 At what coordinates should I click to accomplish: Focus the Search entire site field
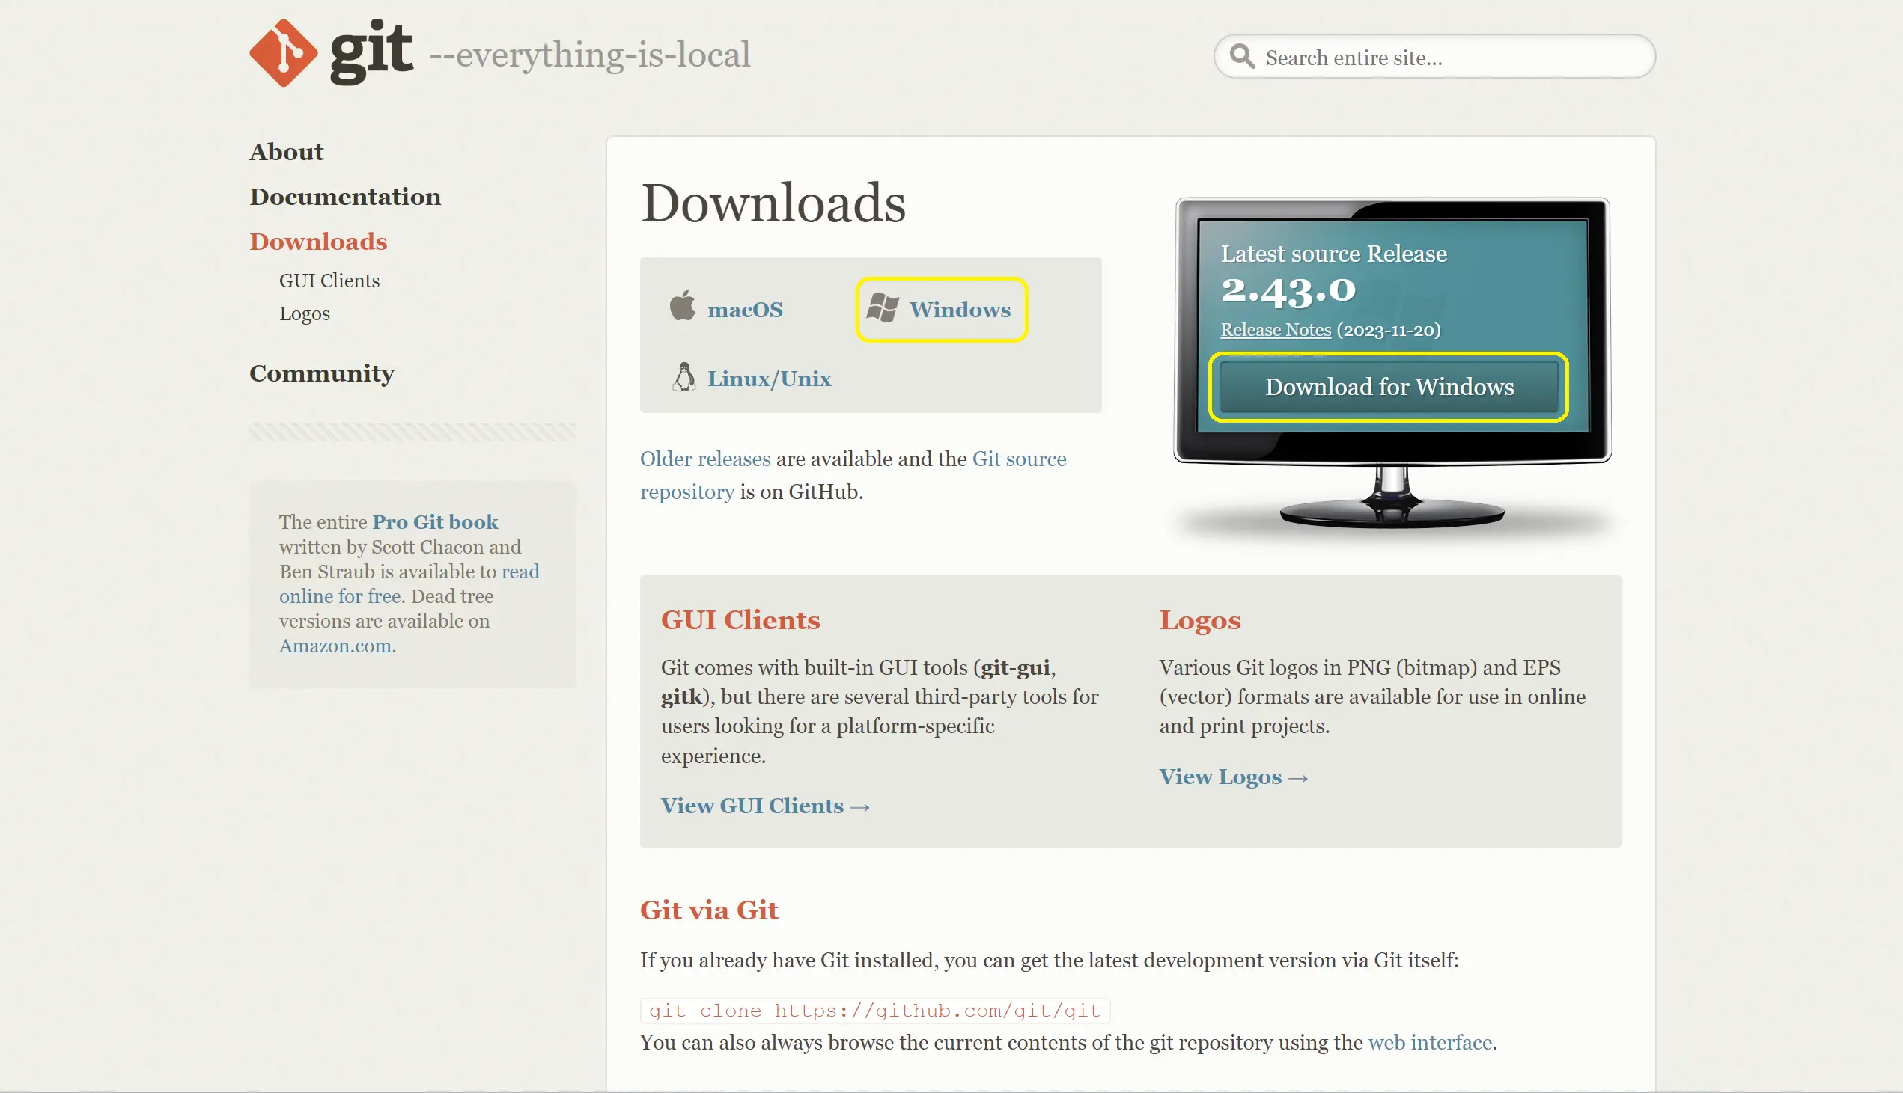pyautogui.click(x=1434, y=56)
